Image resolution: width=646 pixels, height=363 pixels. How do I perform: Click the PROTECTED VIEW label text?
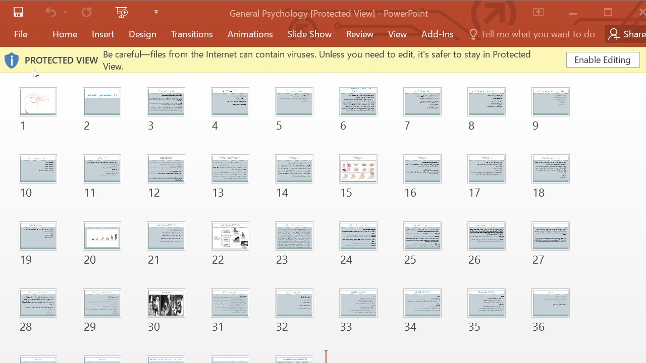click(61, 60)
